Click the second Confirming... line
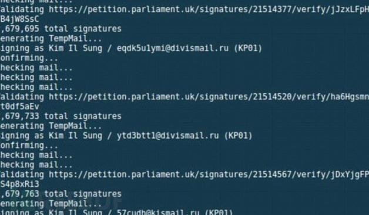This screenshot has height=215, width=369. pos(29,146)
